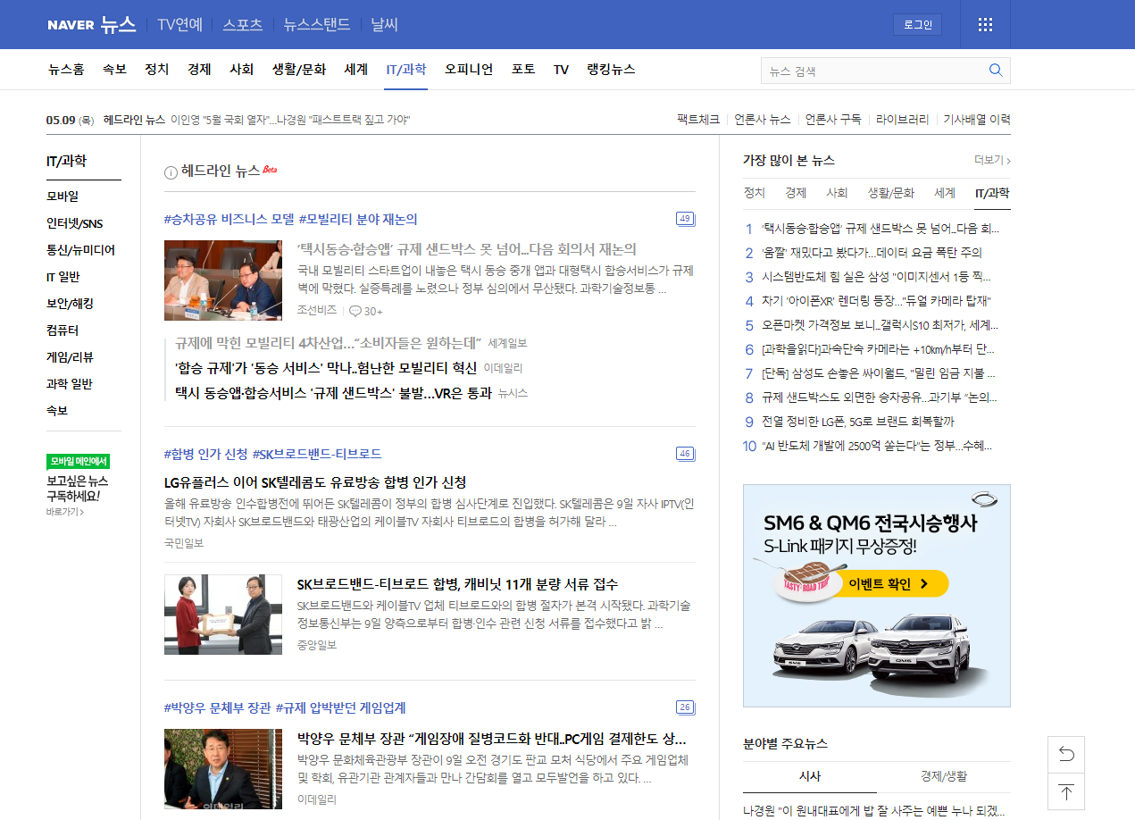Select IT/과학 in main navigation
Image resolution: width=1135 pixels, height=820 pixels.
[406, 69]
